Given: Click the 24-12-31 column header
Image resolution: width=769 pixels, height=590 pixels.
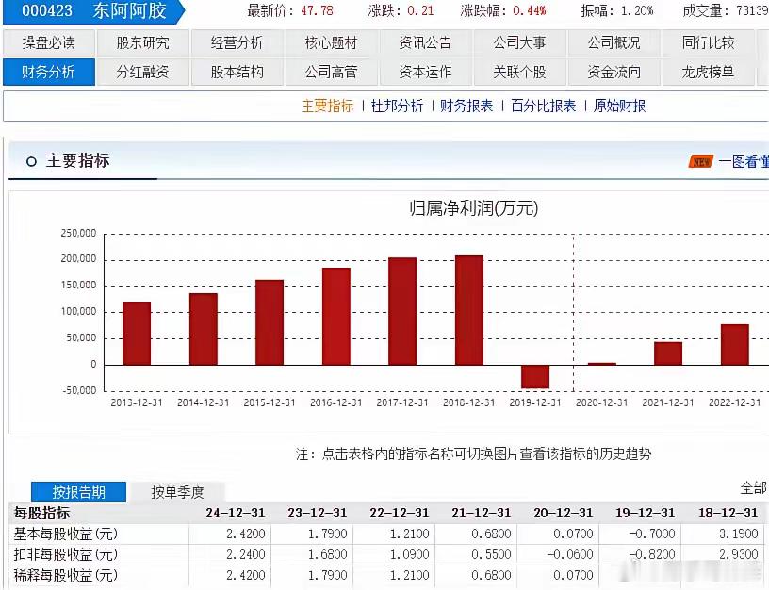Looking at the screenshot, I should point(236,513).
